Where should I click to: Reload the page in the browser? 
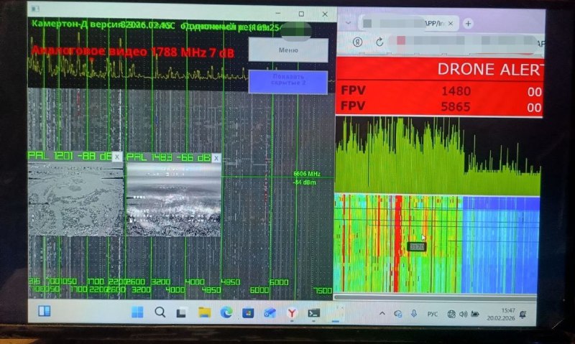click(x=379, y=42)
